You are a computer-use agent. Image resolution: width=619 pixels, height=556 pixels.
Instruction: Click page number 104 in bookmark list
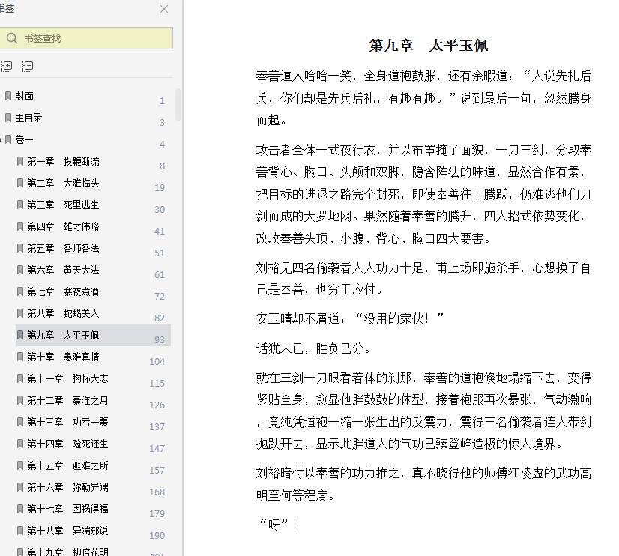(157, 361)
